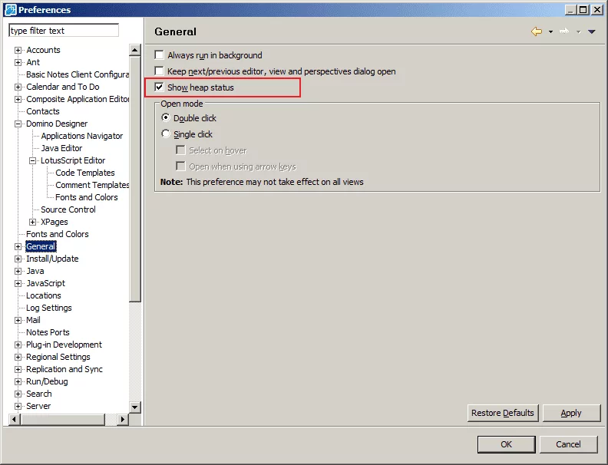
Task: Click the horizontal scroll left arrow
Action: [x=14, y=419]
